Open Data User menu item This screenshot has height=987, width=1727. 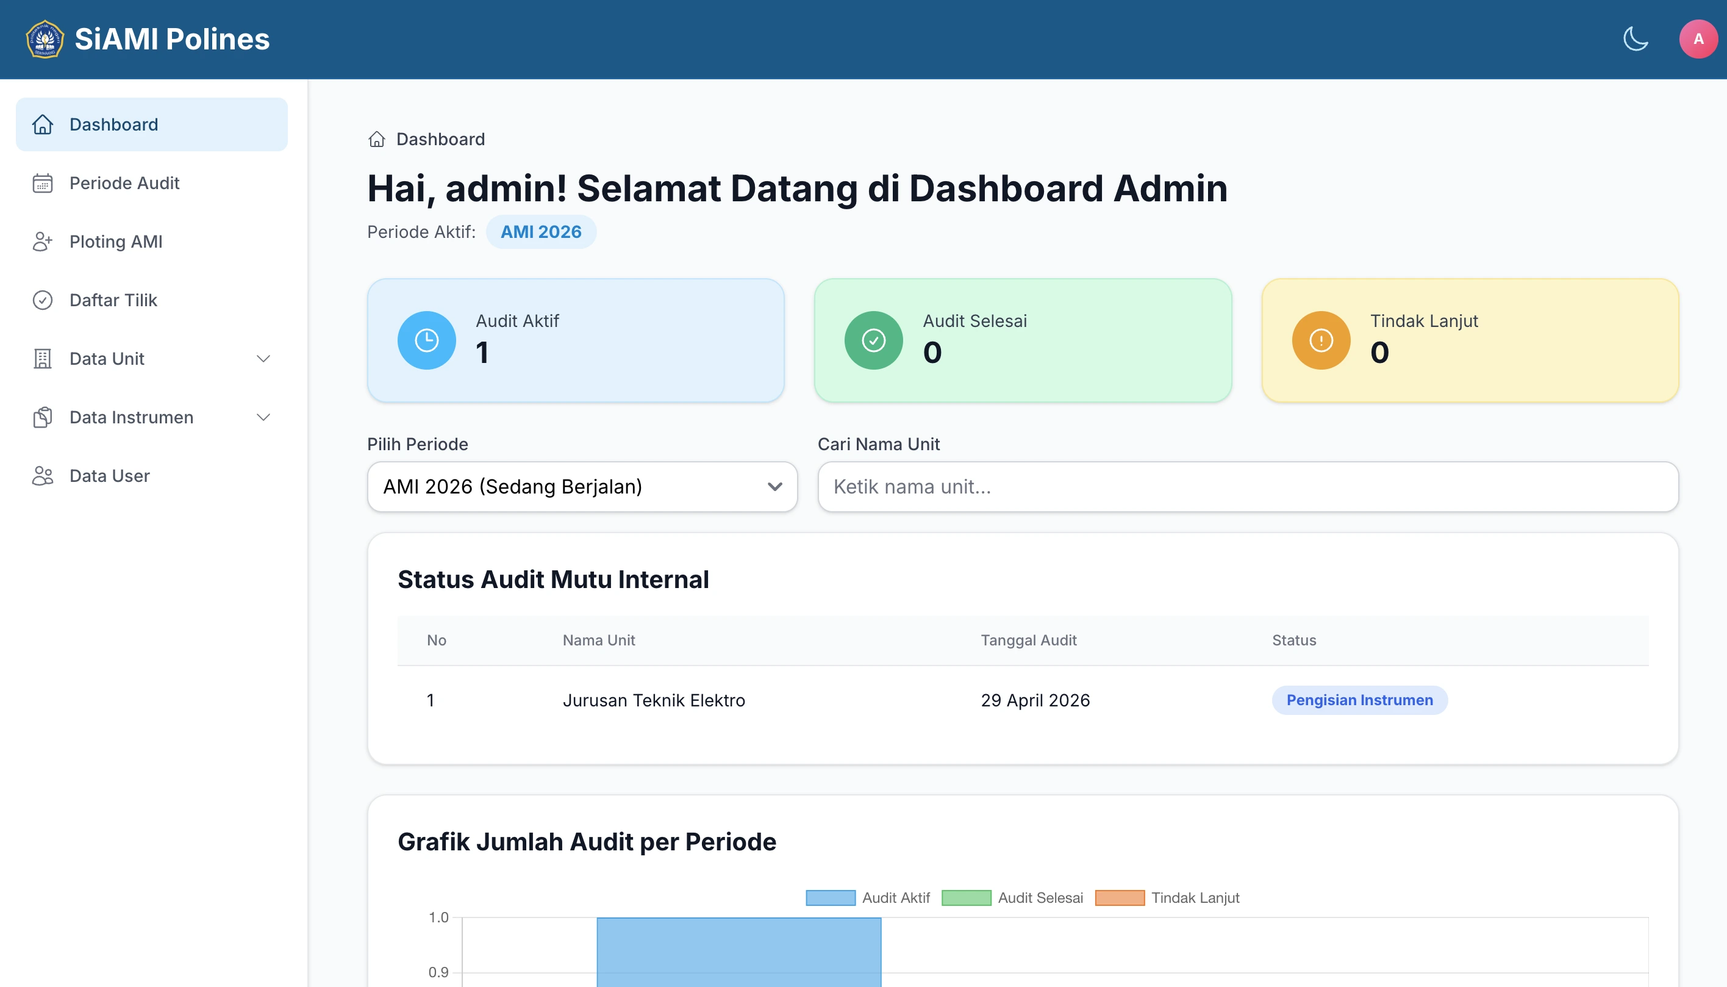click(152, 476)
